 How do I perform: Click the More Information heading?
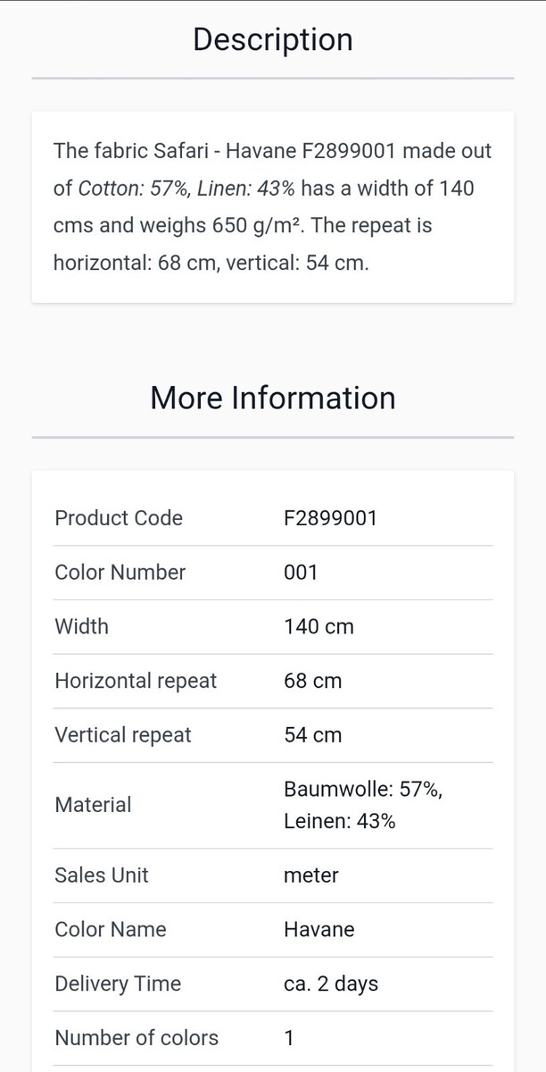pos(273,398)
